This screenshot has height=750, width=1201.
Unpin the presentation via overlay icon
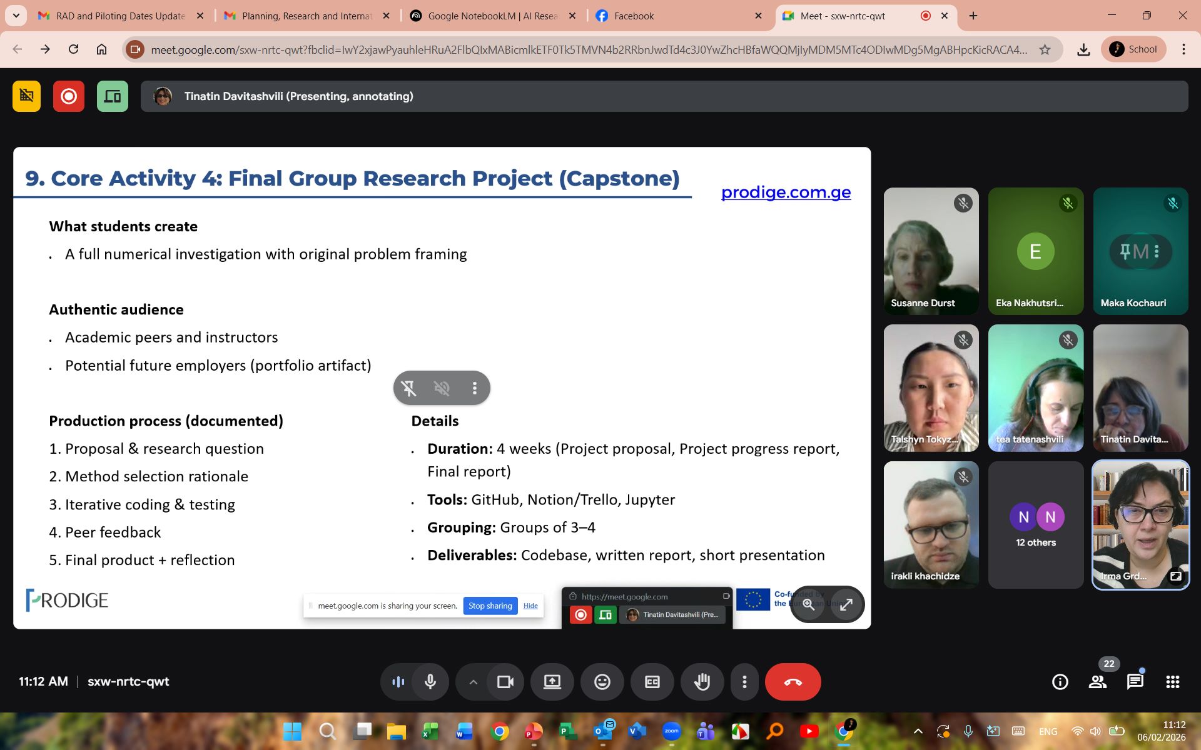[x=408, y=388]
